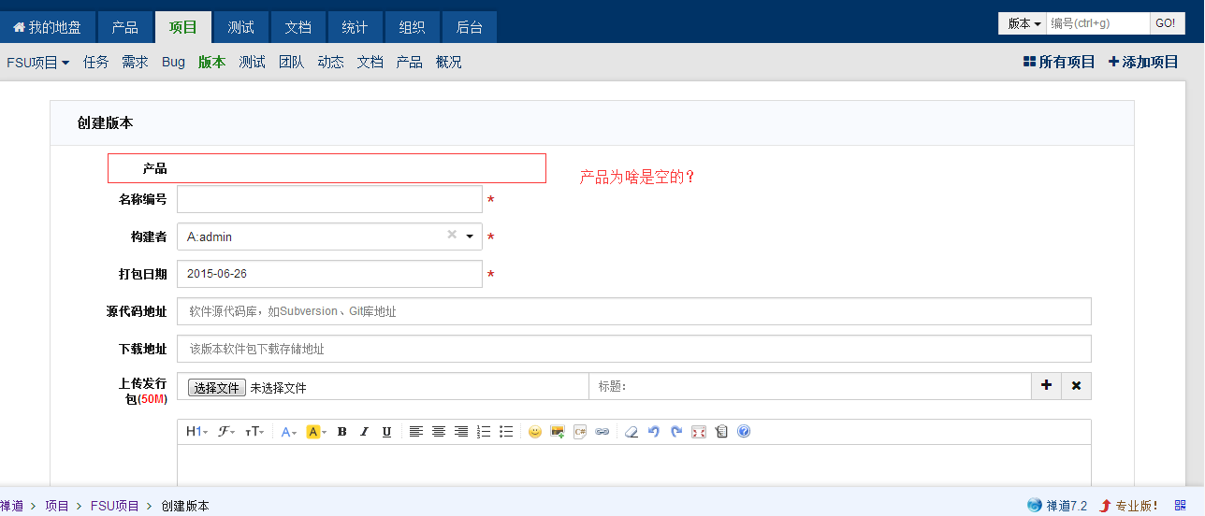Image resolution: width=1205 pixels, height=516 pixels.
Task: Open the editor help icon
Action: pos(744,432)
